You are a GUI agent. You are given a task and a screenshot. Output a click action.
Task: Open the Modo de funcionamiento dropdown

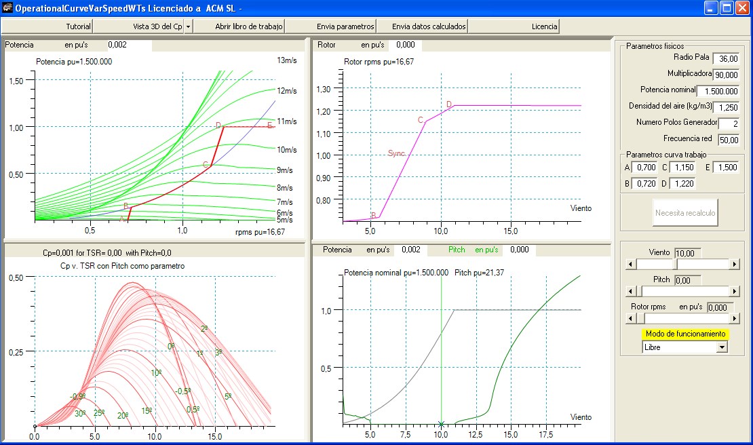[x=722, y=347]
